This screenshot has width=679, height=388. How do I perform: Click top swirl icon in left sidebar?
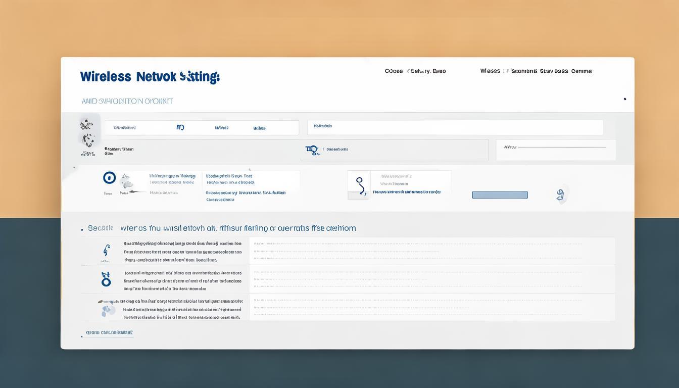click(86, 124)
